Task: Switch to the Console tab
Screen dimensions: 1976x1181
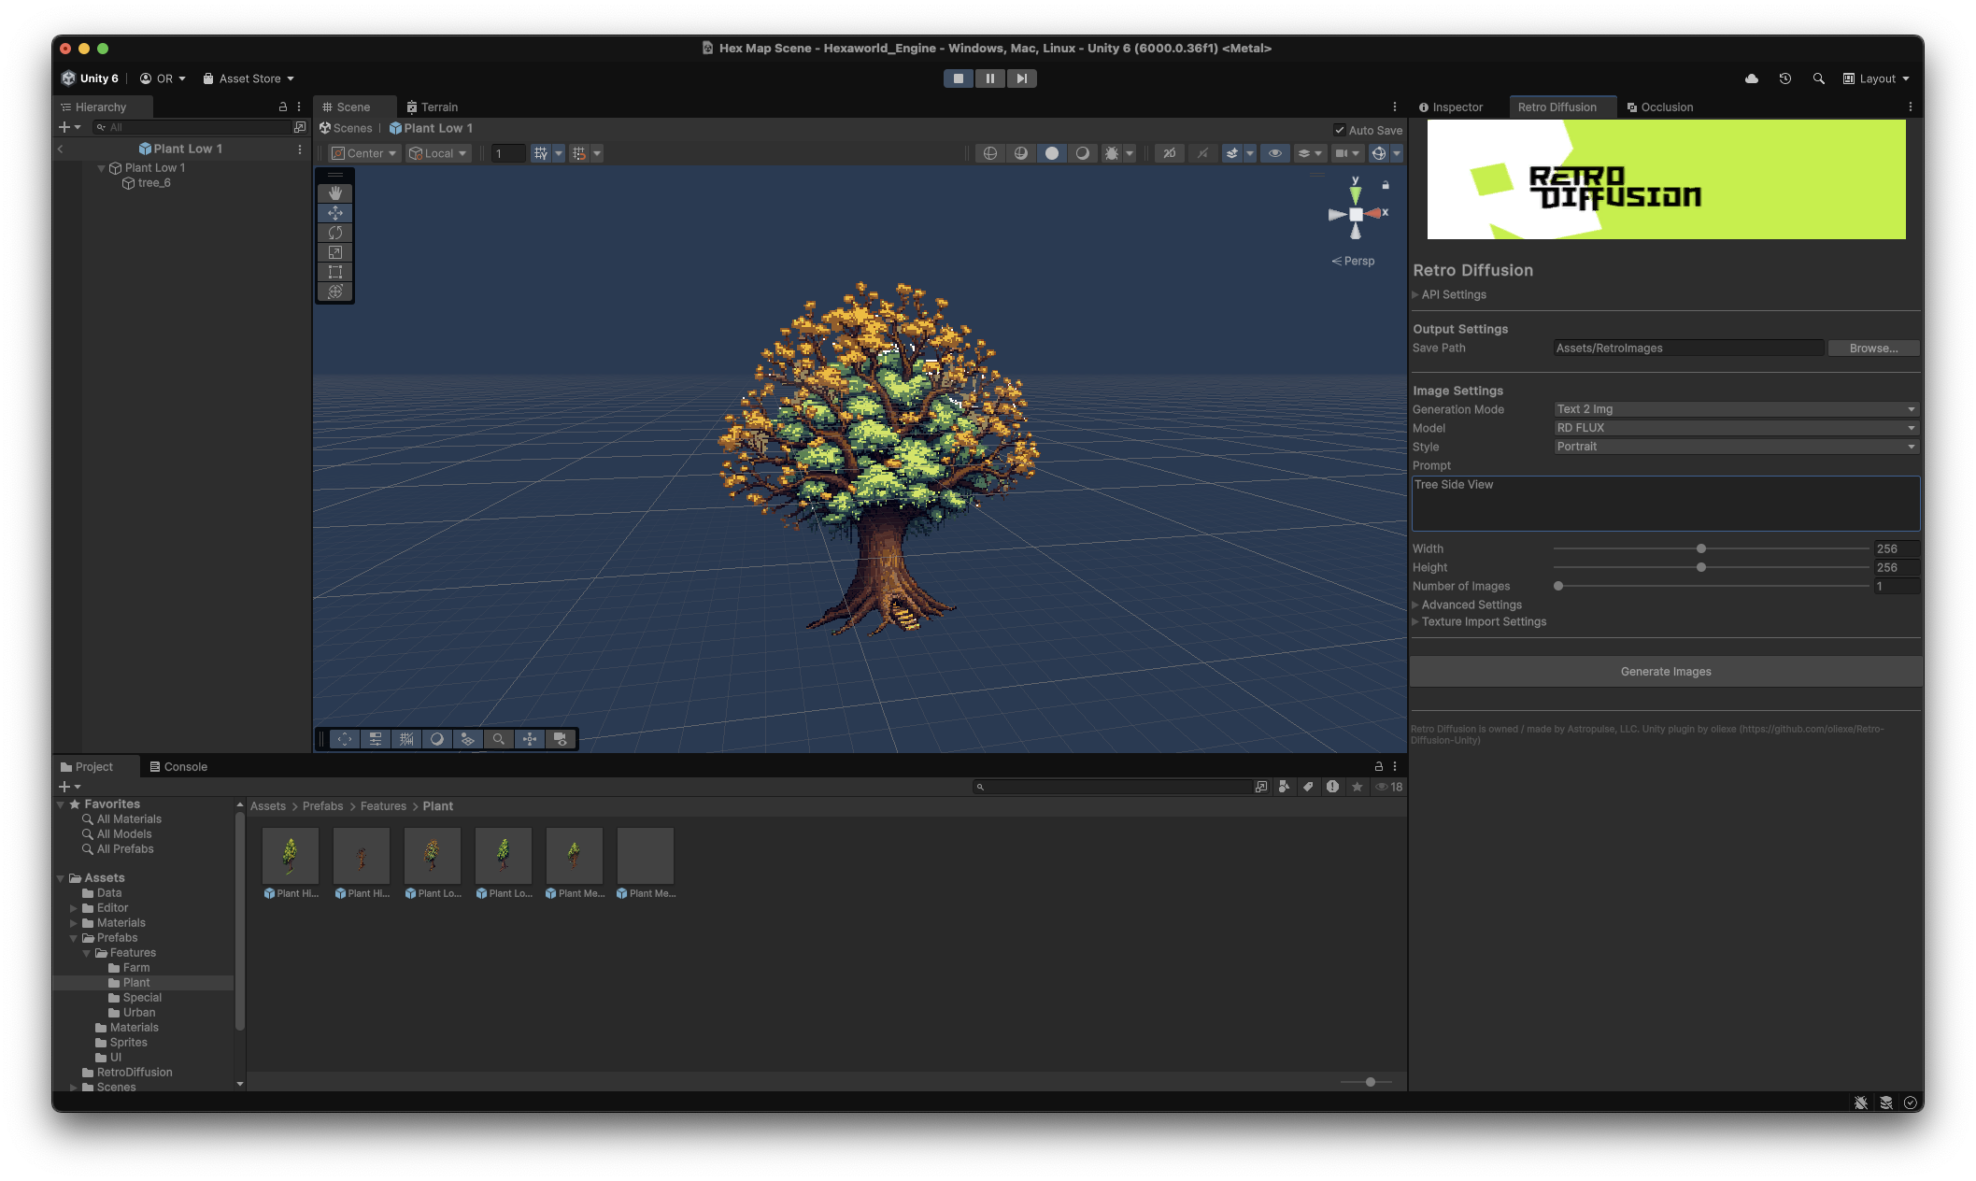Action: [x=178, y=767]
